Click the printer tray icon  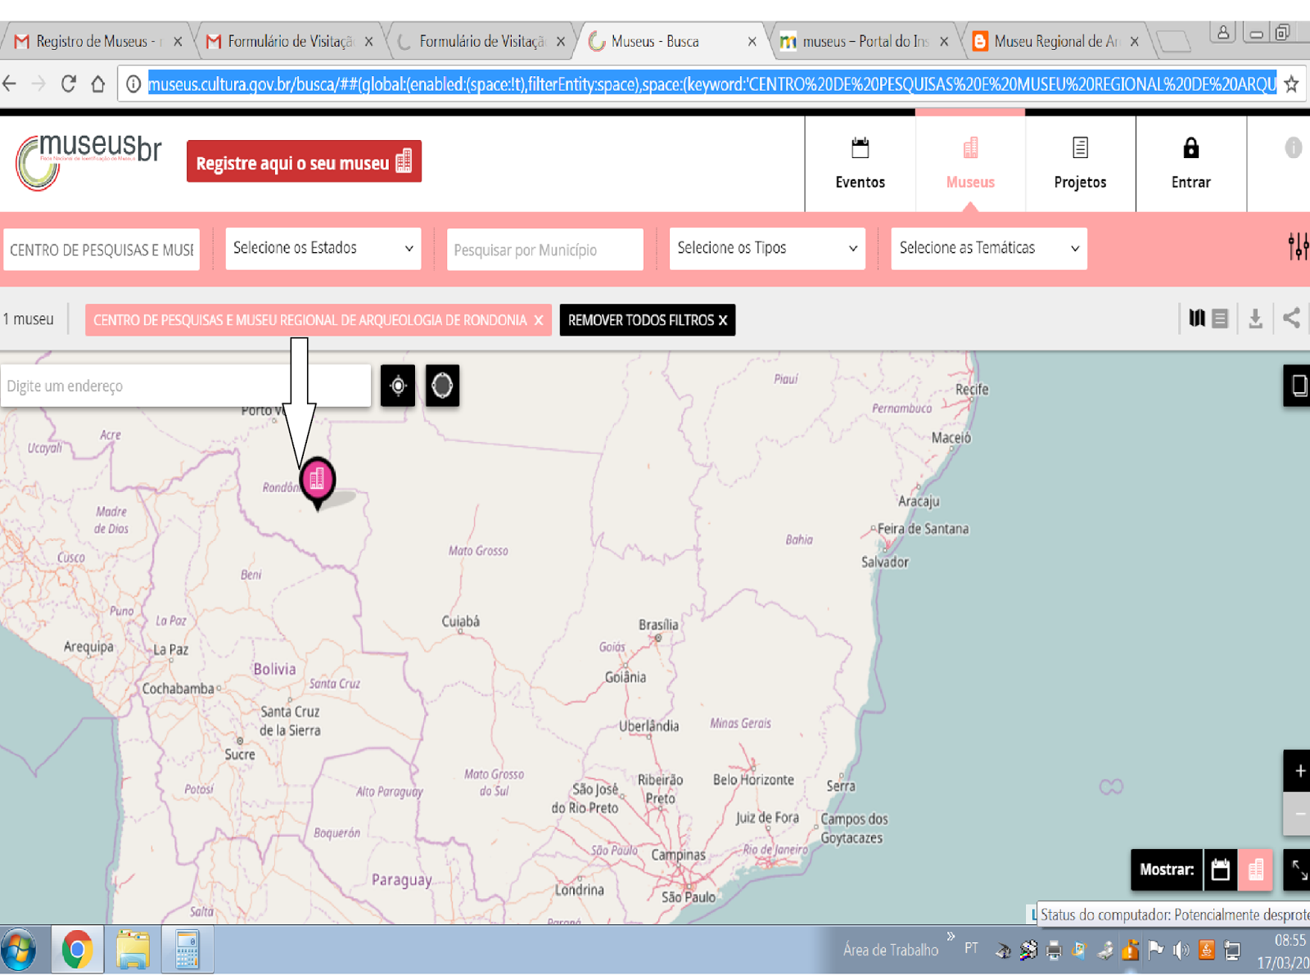point(1054,950)
